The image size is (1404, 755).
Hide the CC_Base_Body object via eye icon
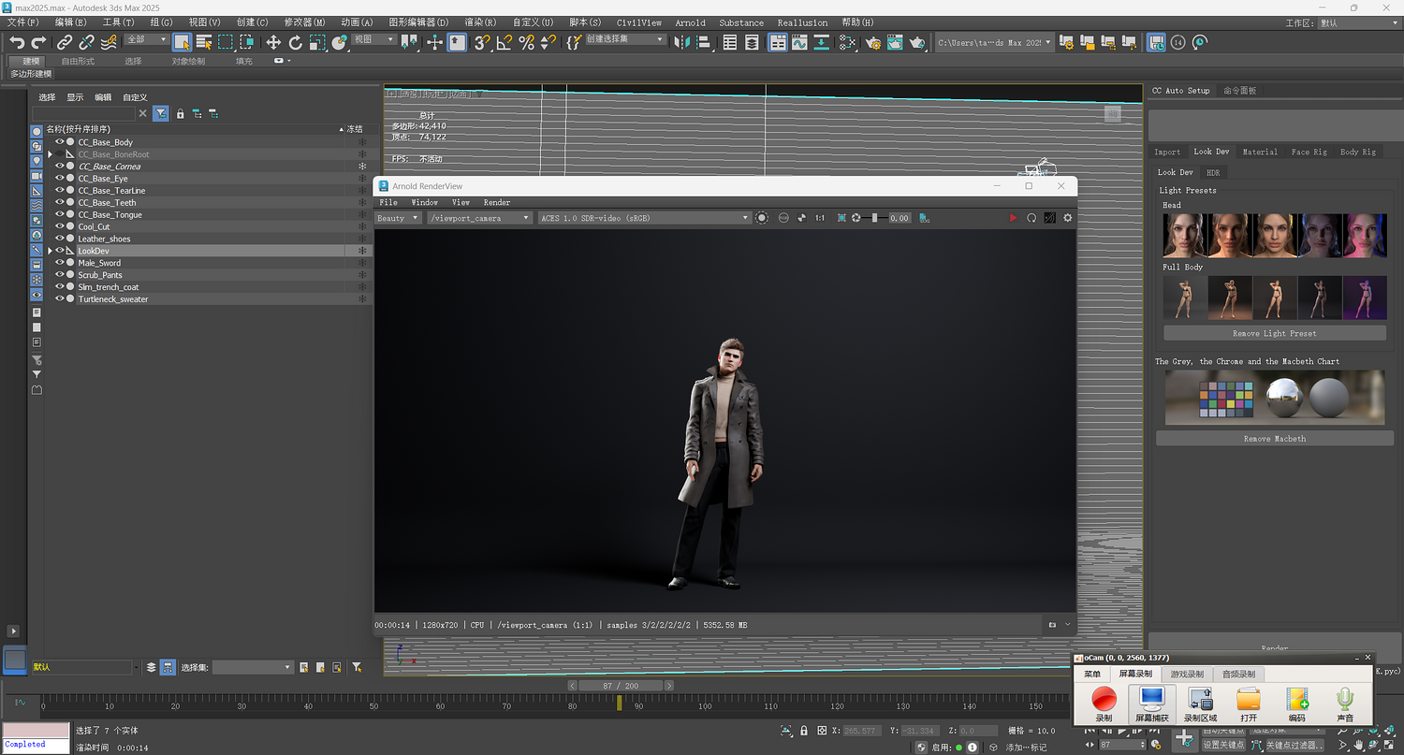pos(60,142)
